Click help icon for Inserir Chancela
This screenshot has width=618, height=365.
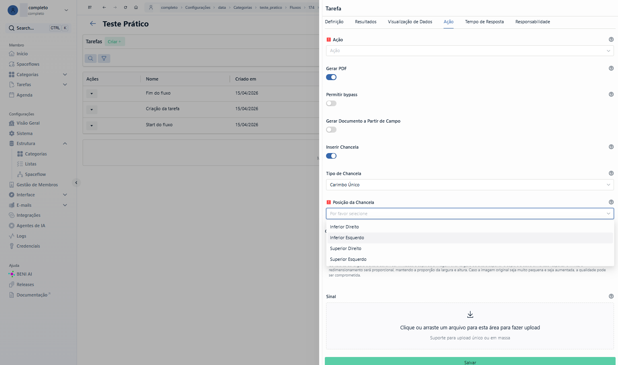[x=611, y=147]
